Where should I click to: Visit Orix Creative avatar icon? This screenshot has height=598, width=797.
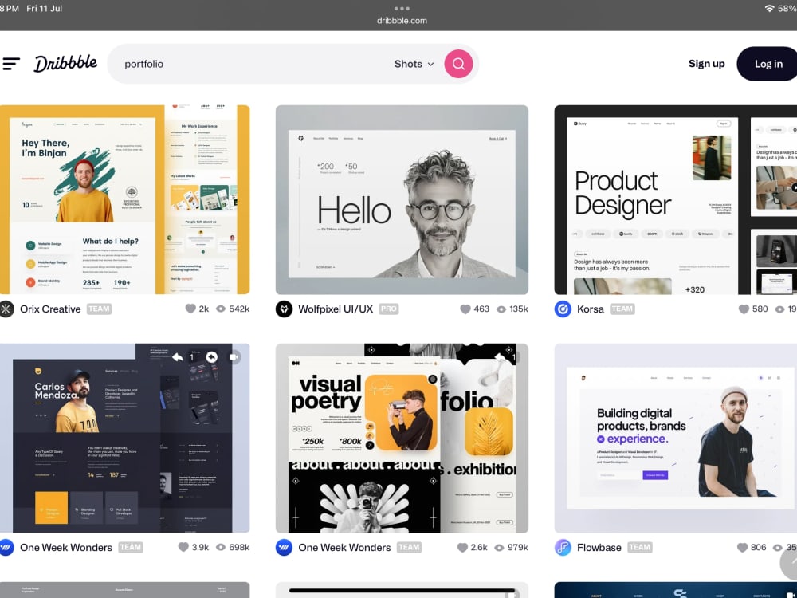(x=6, y=309)
